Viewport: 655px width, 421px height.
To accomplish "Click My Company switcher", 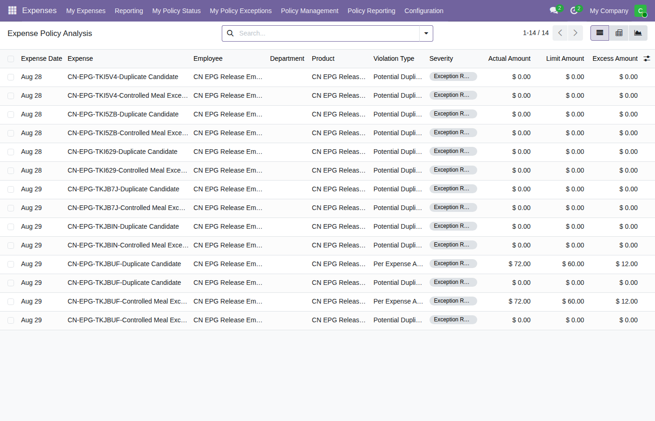I will point(609,11).
